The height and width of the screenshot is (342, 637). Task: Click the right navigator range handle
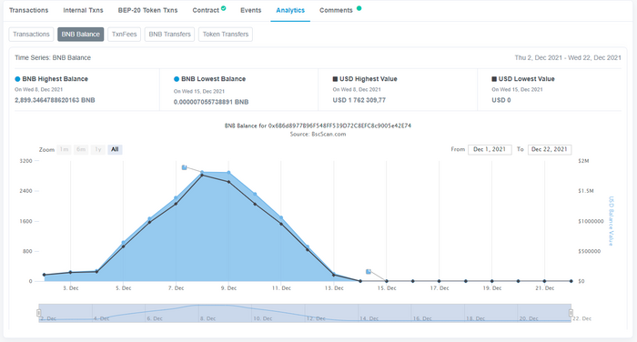point(571,313)
